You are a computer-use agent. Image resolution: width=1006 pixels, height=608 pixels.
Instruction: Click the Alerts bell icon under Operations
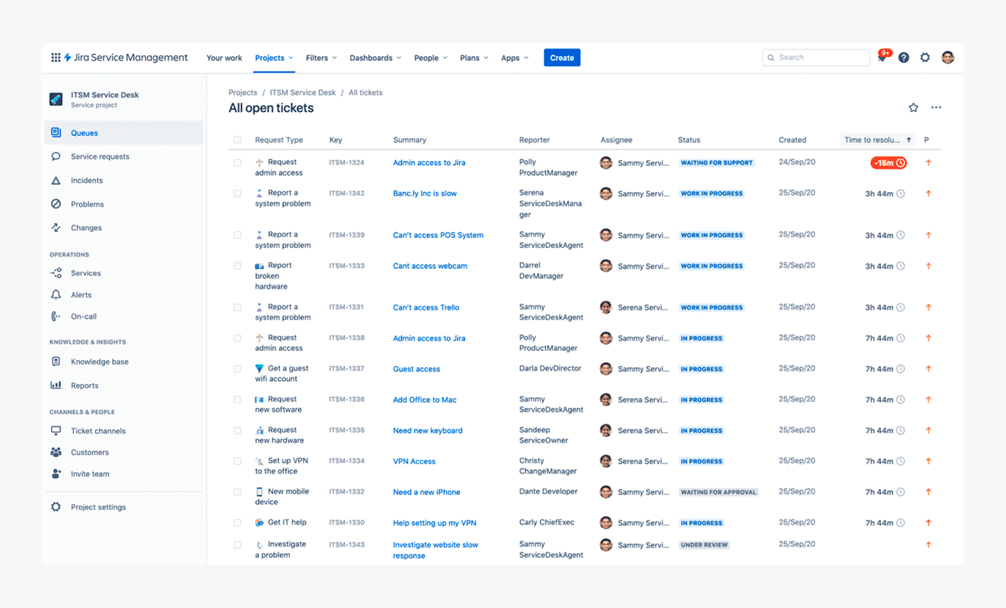(57, 295)
